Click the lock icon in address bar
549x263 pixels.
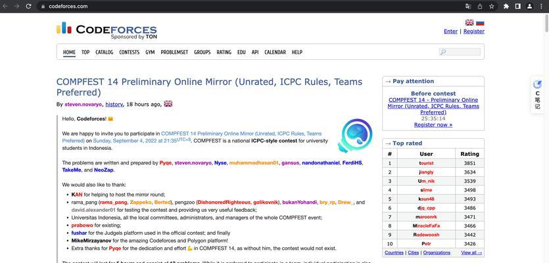tap(43, 7)
